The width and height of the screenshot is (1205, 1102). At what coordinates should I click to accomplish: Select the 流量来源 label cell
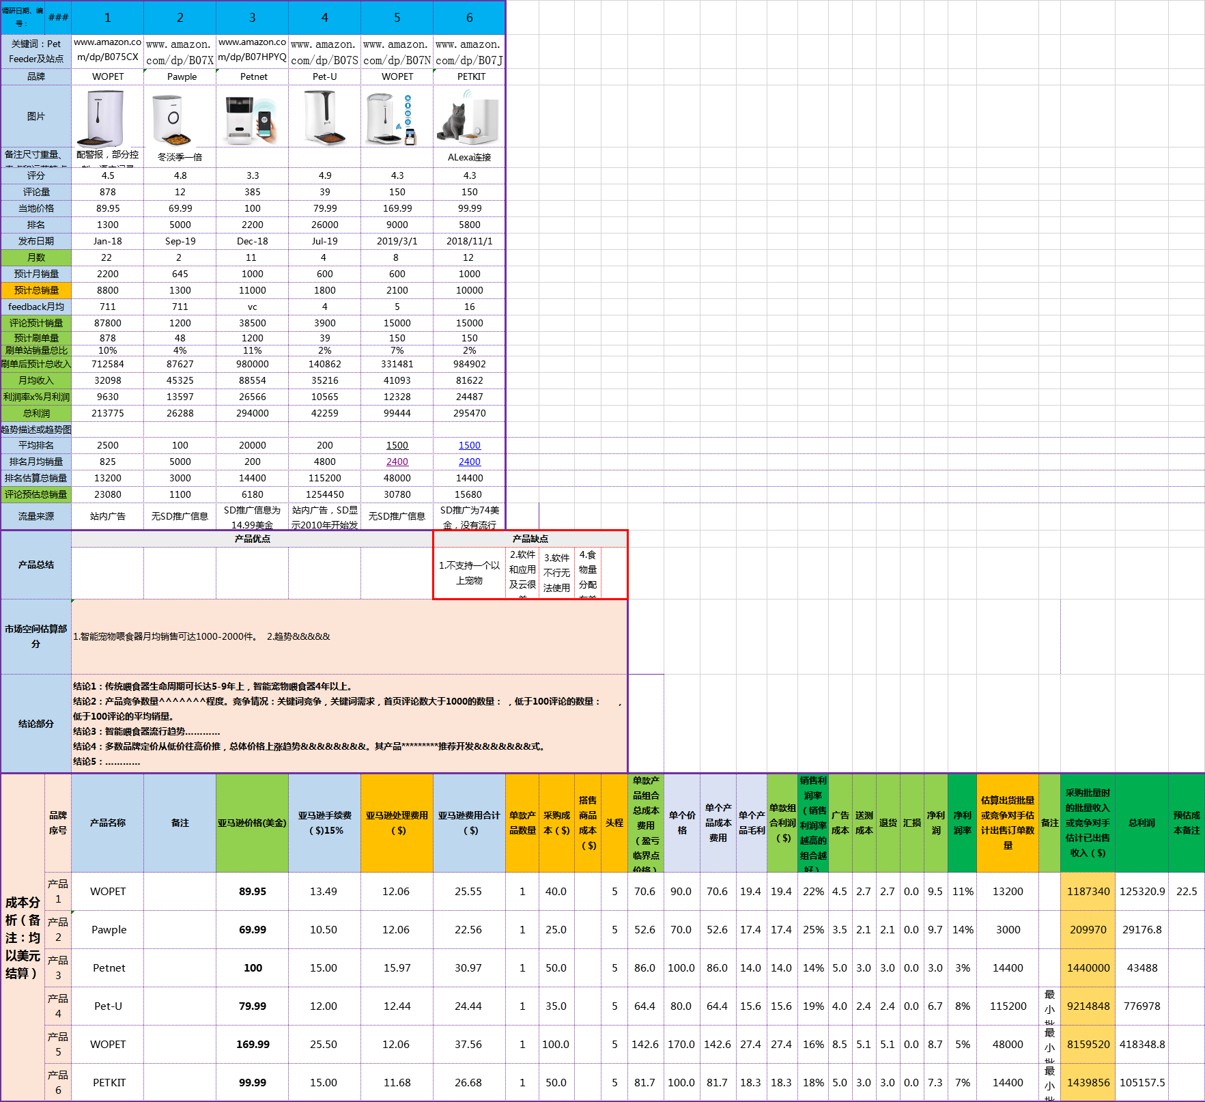36,516
